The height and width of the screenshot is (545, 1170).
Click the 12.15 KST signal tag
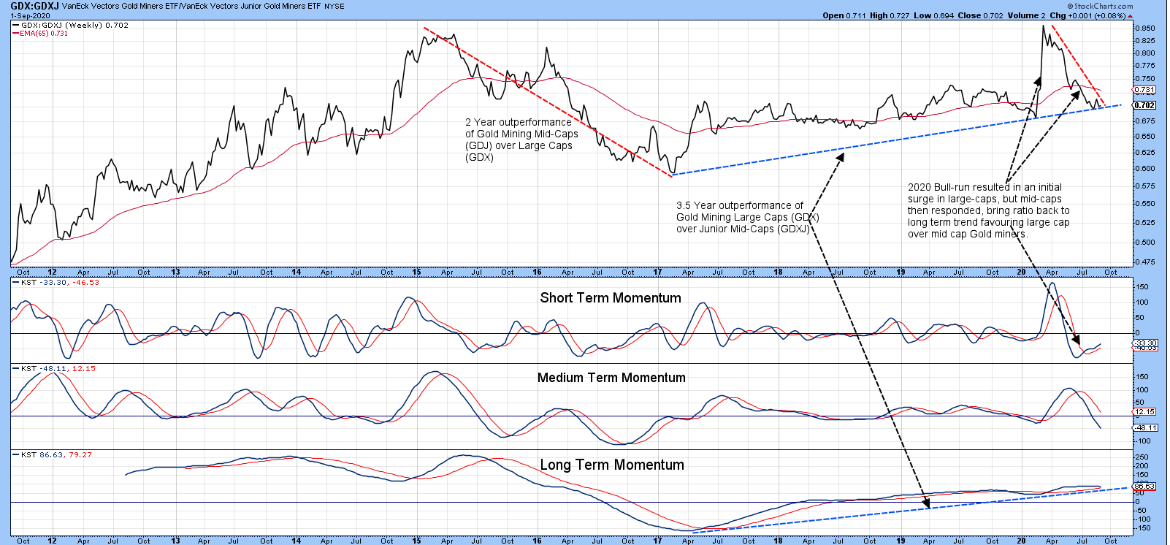pyautogui.click(x=1145, y=412)
